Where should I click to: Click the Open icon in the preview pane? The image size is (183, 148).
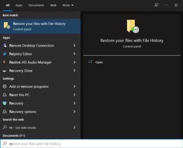click(x=91, y=62)
